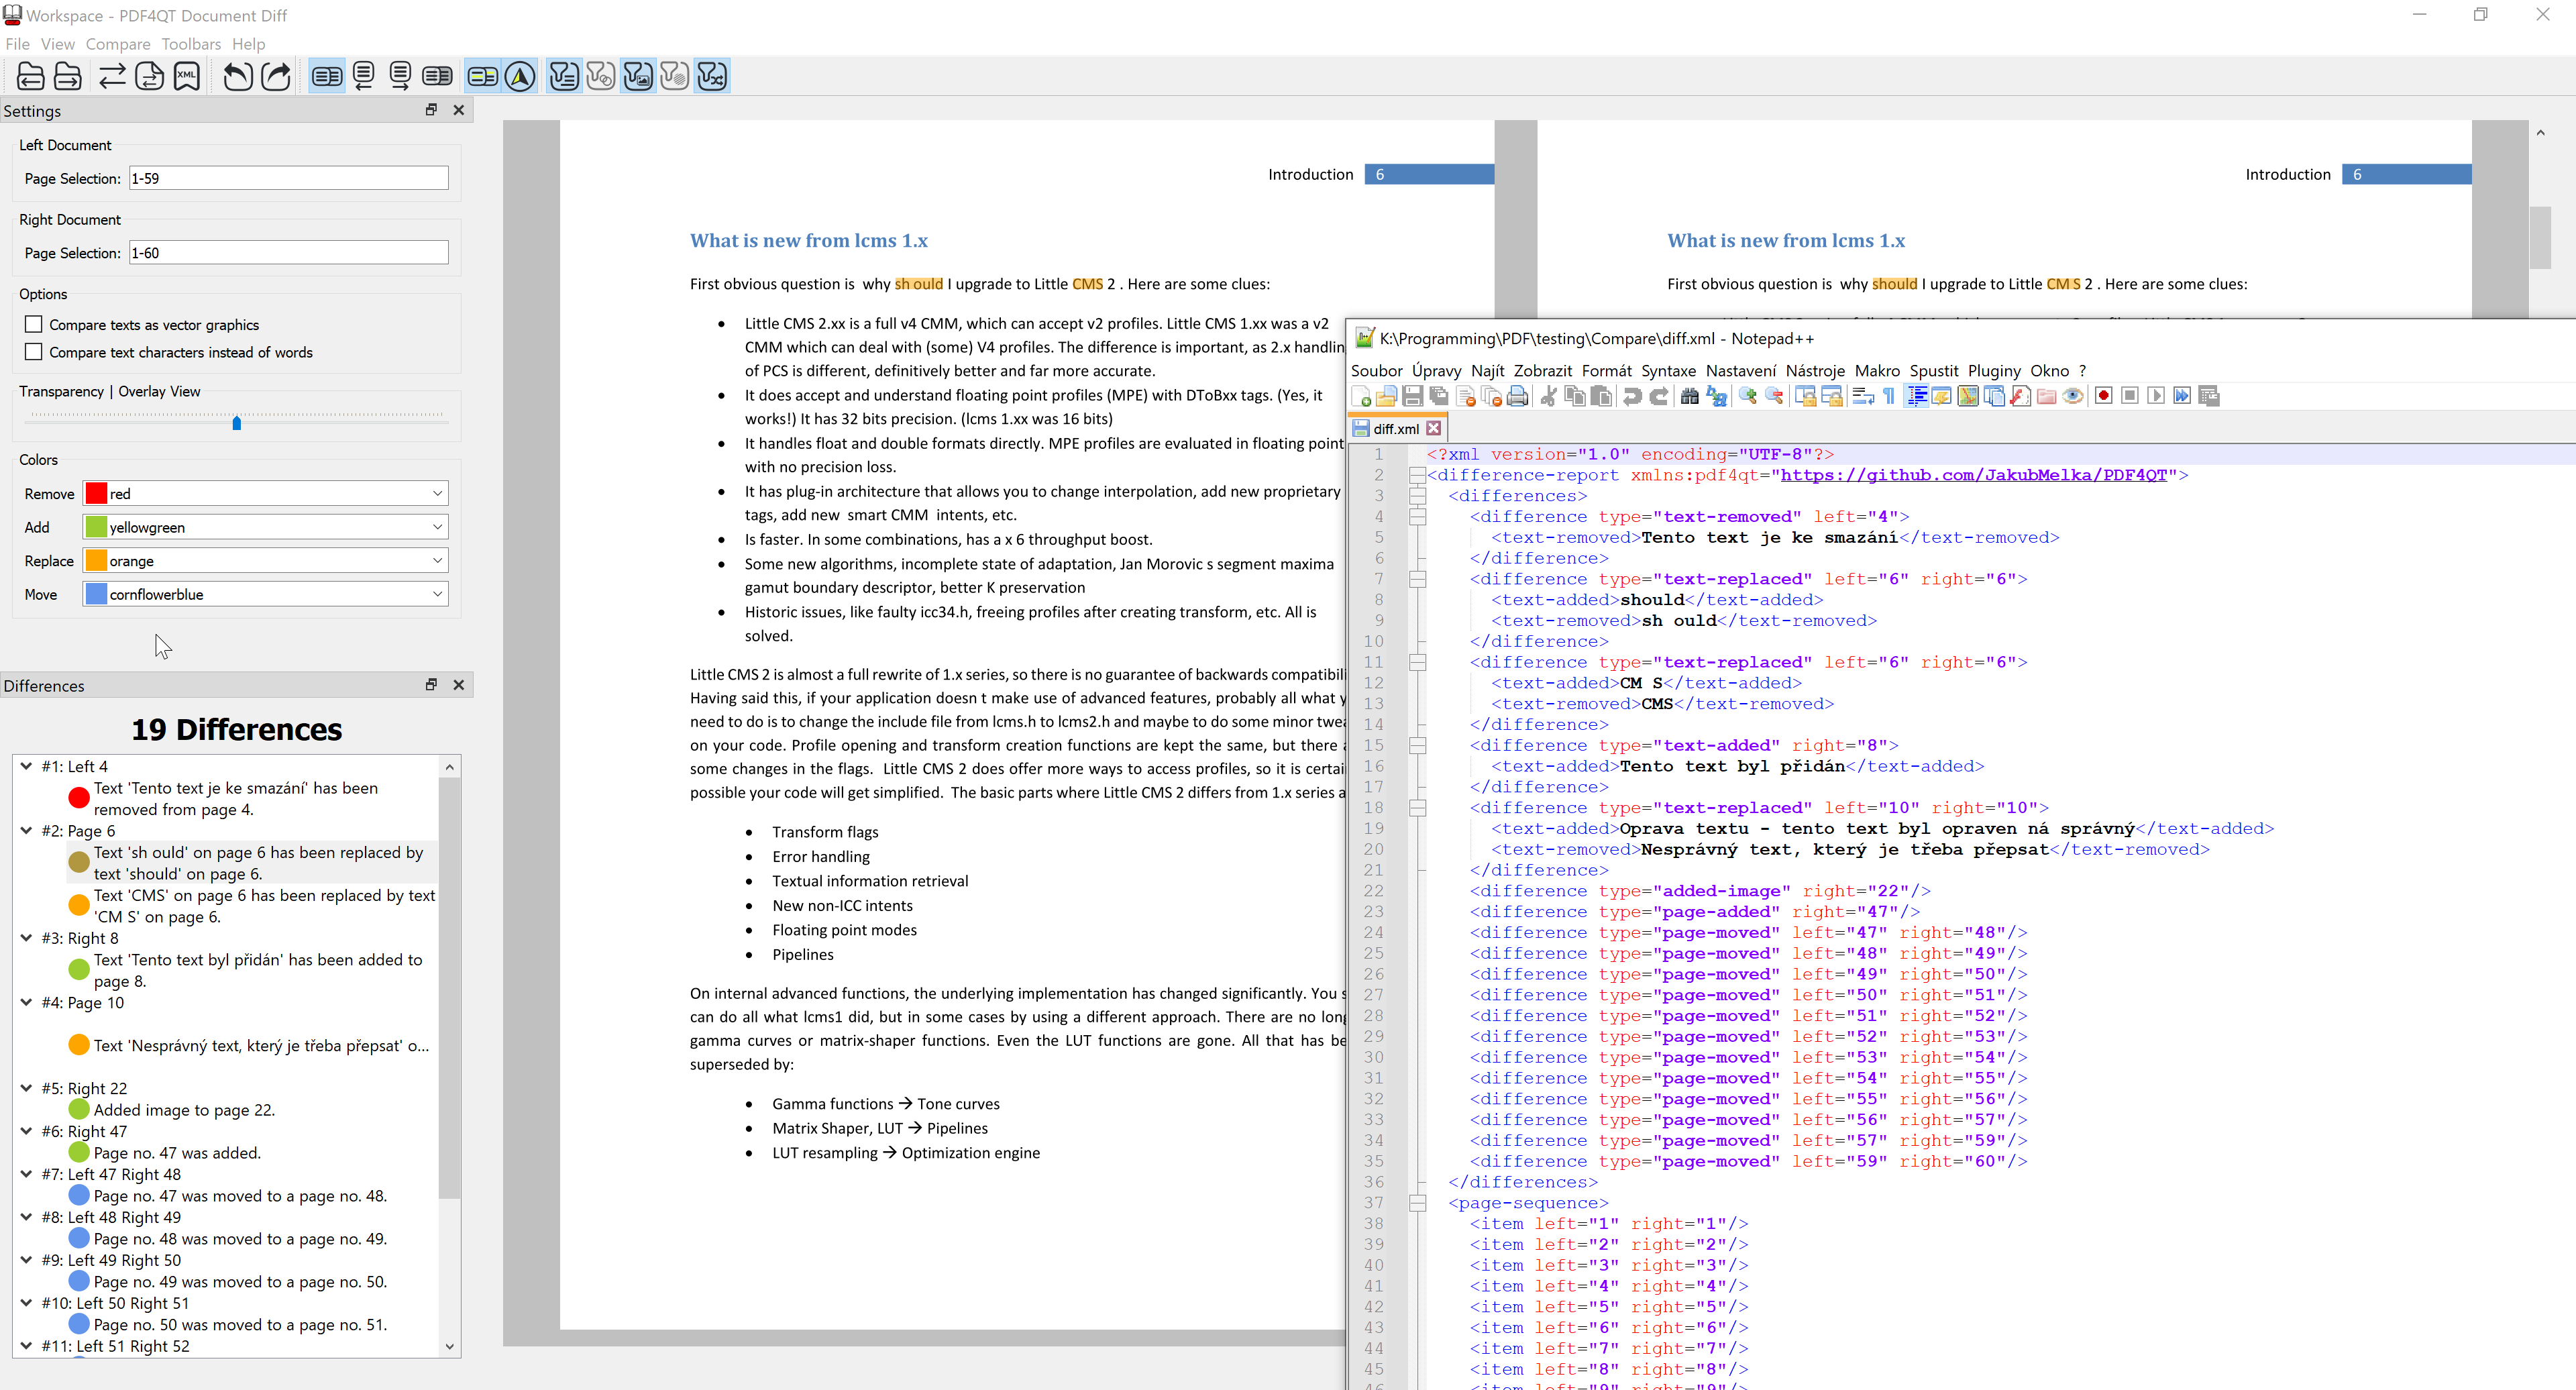Open the Compare menu in PDF4QT
Image resolution: width=2576 pixels, height=1390 pixels.
pos(118,44)
